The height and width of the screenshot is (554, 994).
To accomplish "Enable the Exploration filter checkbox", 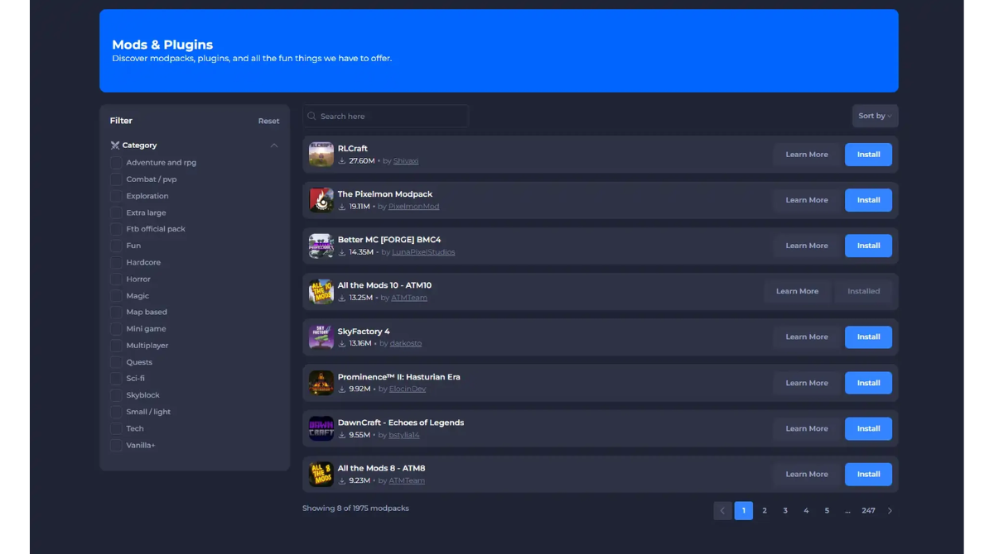I will [116, 196].
